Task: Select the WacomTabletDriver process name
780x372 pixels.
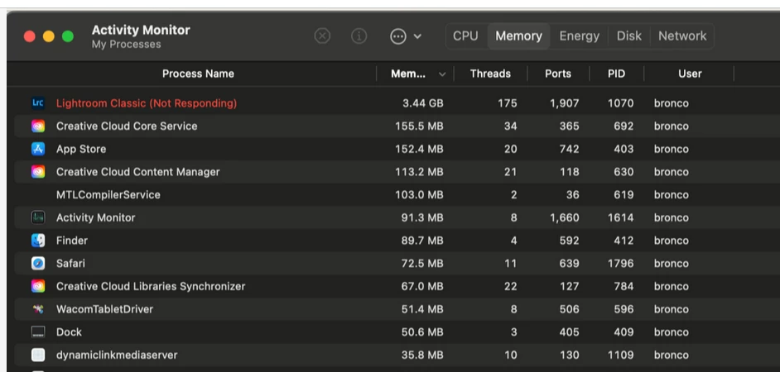Action: tap(104, 309)
